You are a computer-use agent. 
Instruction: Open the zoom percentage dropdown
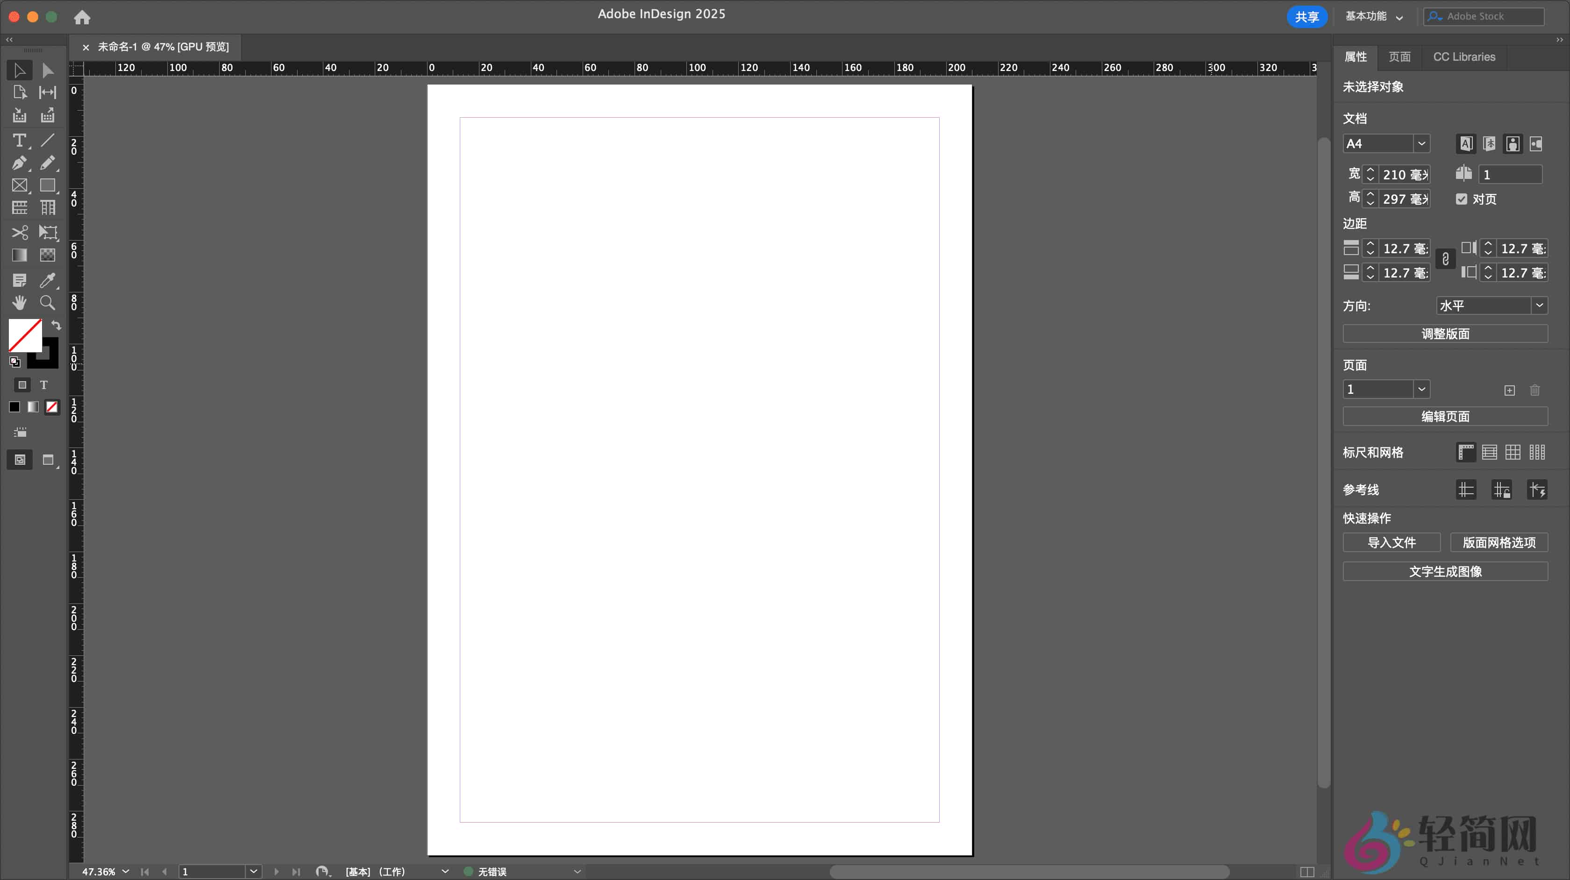[x=126, y=872]
